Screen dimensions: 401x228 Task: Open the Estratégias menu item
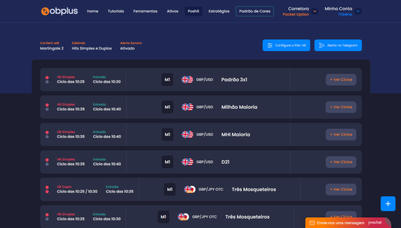tap(219, 11)
